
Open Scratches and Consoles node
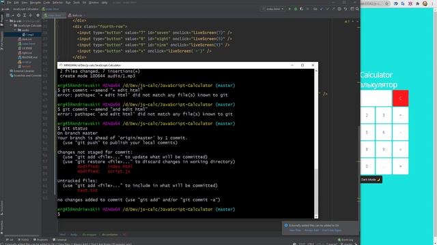(x=26, y=76)
